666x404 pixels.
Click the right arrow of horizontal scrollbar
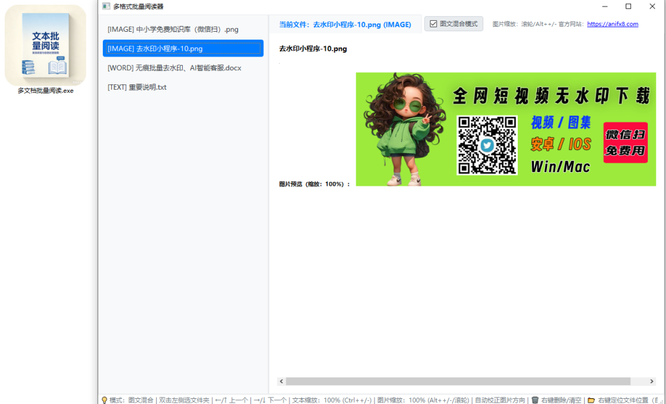[652, 381]
